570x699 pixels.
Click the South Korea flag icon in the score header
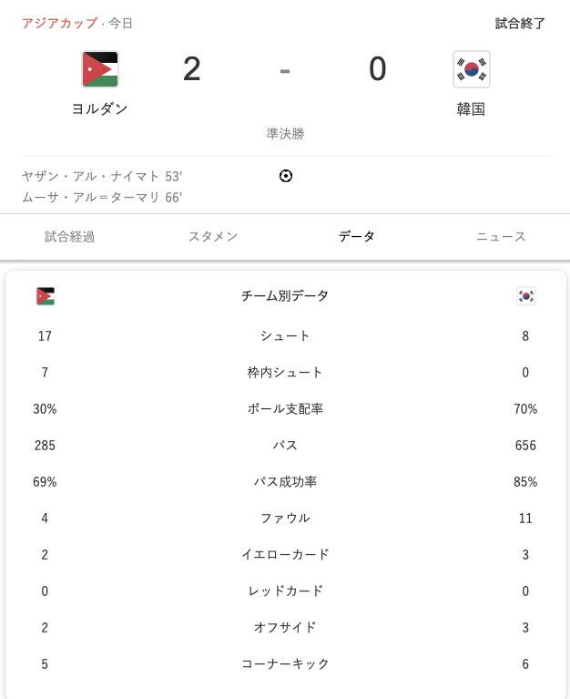point(472,69)
